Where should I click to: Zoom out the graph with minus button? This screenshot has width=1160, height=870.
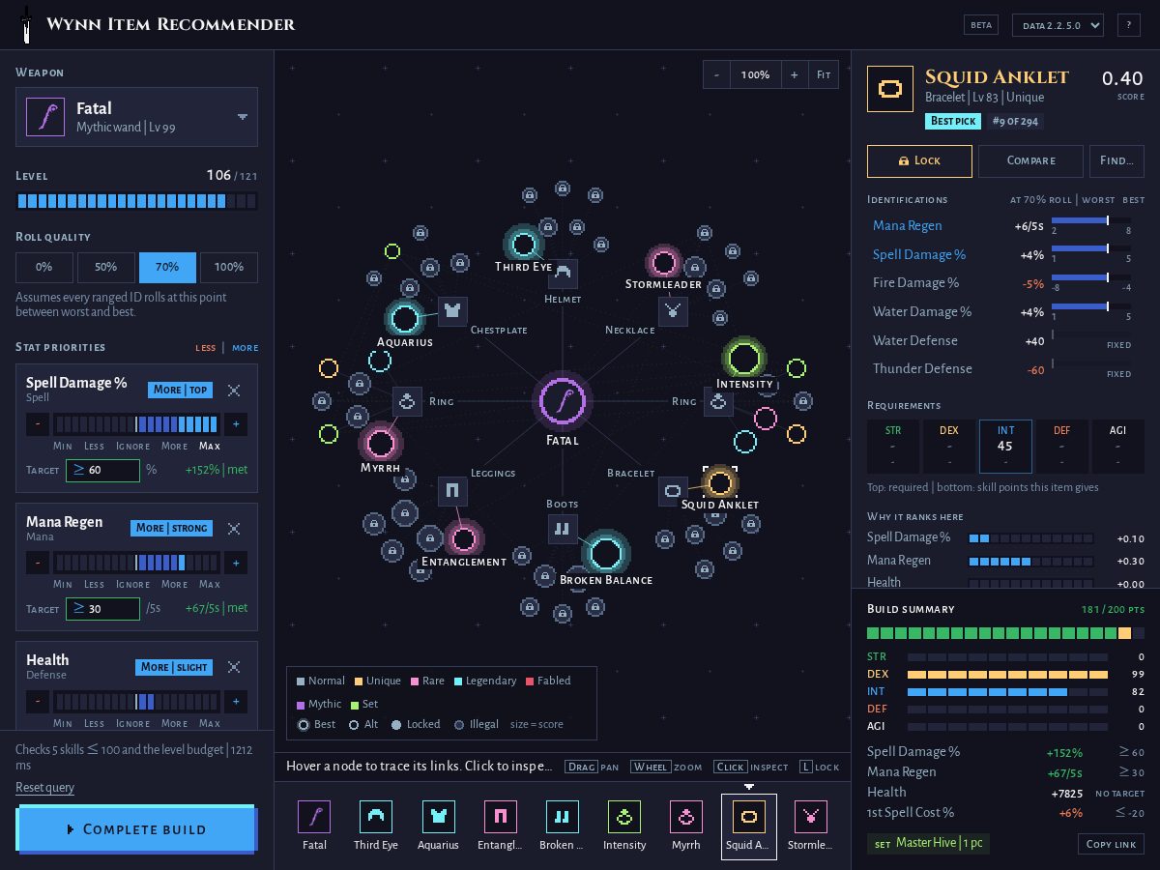[x=716, y=74]
